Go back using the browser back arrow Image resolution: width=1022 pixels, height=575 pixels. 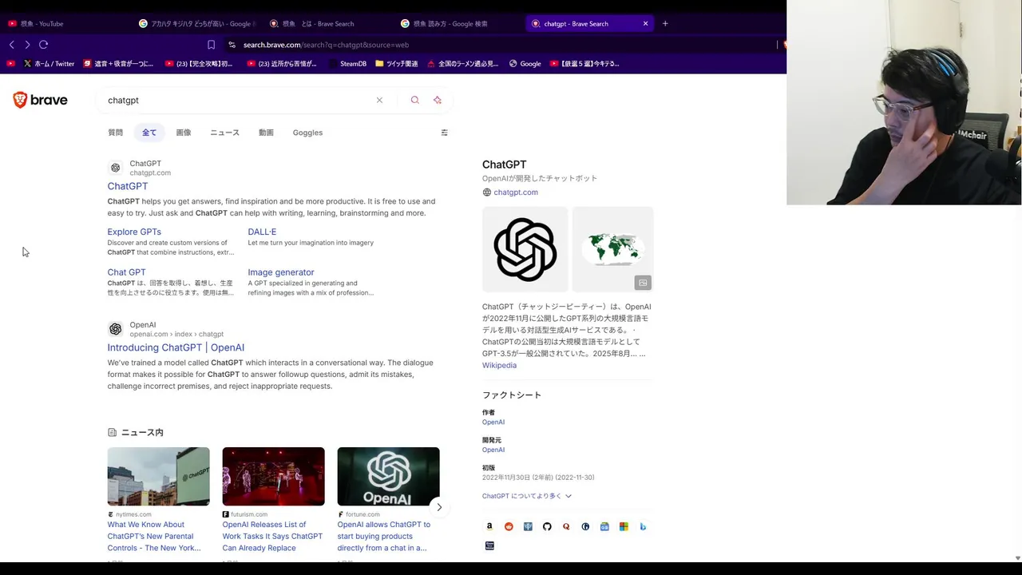[x=11, y=45]
